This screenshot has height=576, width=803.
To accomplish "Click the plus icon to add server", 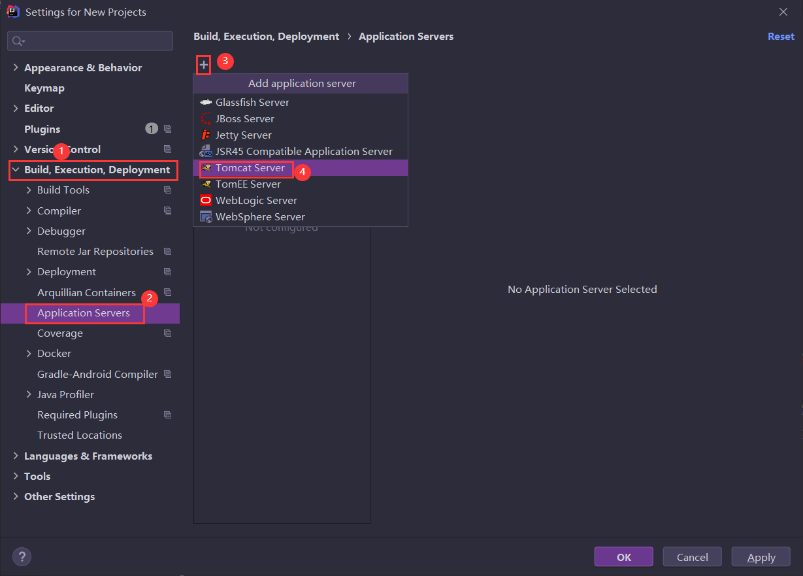I will [x=204, y=65].
